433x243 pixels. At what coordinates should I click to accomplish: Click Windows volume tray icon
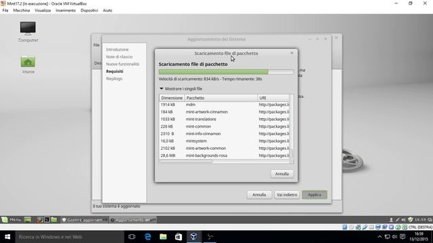394,237
